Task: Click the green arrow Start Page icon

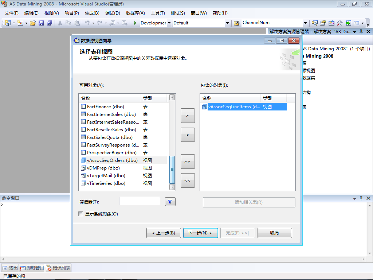Action: coord(348,23)
